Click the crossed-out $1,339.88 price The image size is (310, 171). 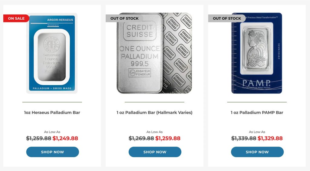(244, 138)
